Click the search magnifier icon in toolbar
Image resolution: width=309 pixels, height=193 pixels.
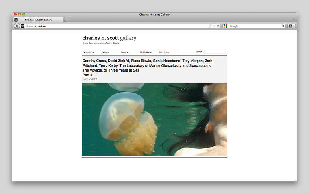point(283,26)
